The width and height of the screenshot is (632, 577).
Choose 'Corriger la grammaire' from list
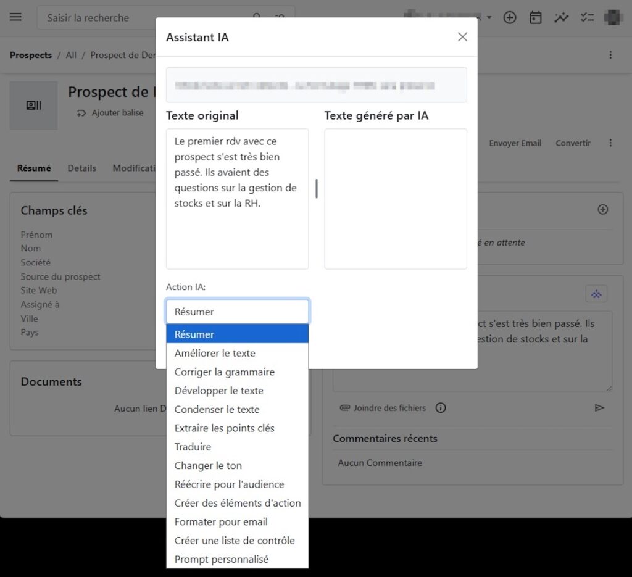224,372
